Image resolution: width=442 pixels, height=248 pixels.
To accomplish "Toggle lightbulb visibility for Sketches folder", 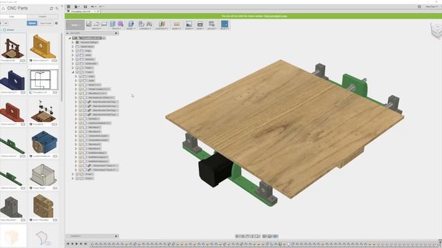I will [77, 59].
